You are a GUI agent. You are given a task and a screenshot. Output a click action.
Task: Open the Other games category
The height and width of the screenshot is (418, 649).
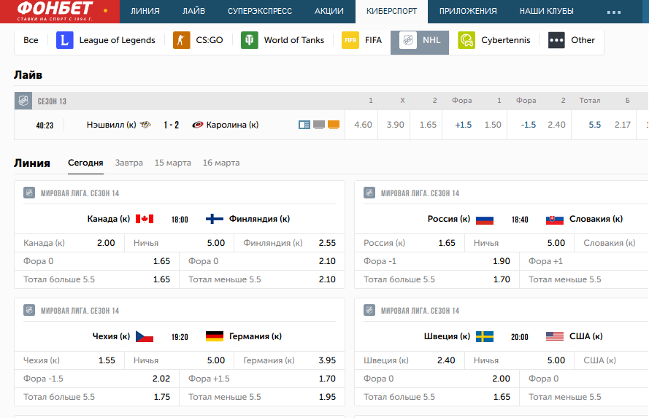[x=572, y=40]
